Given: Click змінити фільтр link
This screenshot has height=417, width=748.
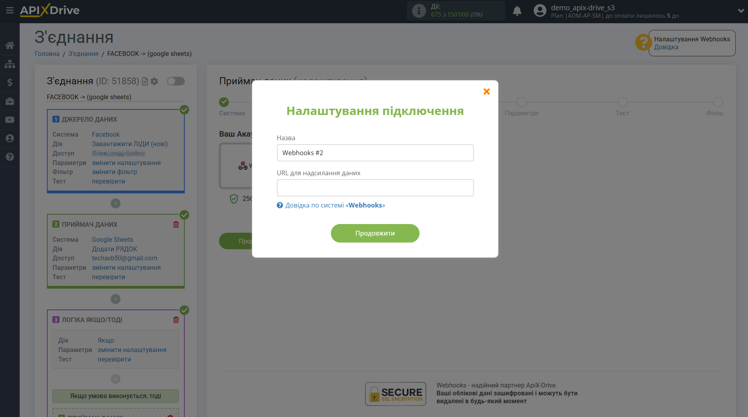Looking at the screenshot, I should point(114,172).
